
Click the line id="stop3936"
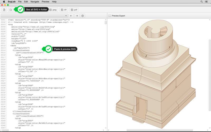click(x=26, y=57)
